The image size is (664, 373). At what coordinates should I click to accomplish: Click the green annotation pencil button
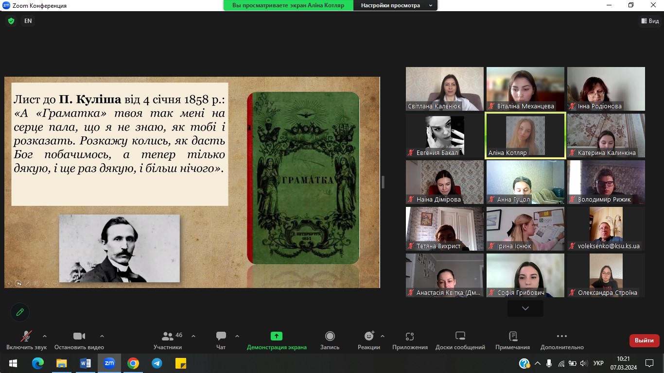[x=20, y=312]
